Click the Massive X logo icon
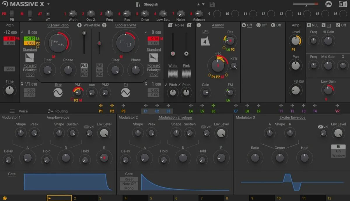Screen dimensions: 350x201 point(5,4)
